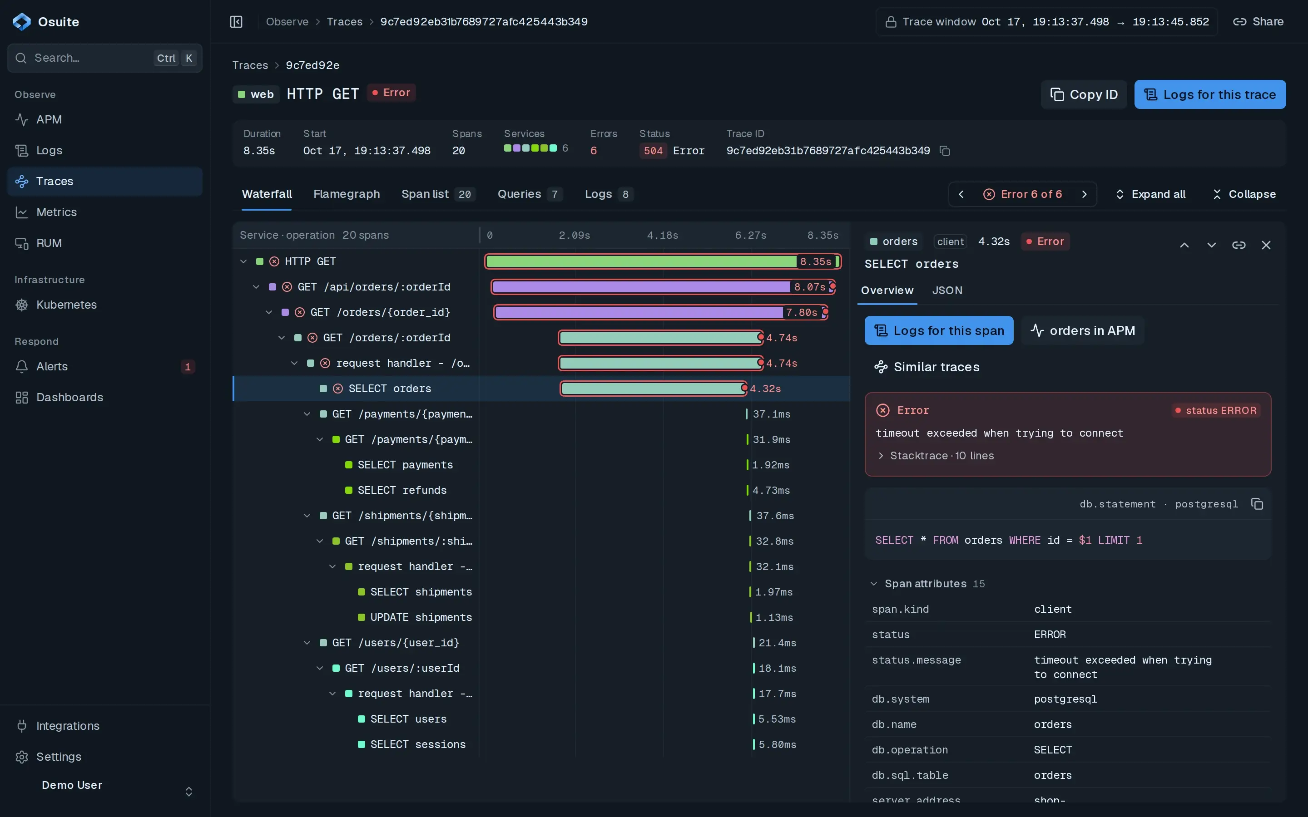Open Settings in sidebar
This screenshot has width=1308, height=817.
[x=105, y=757]
